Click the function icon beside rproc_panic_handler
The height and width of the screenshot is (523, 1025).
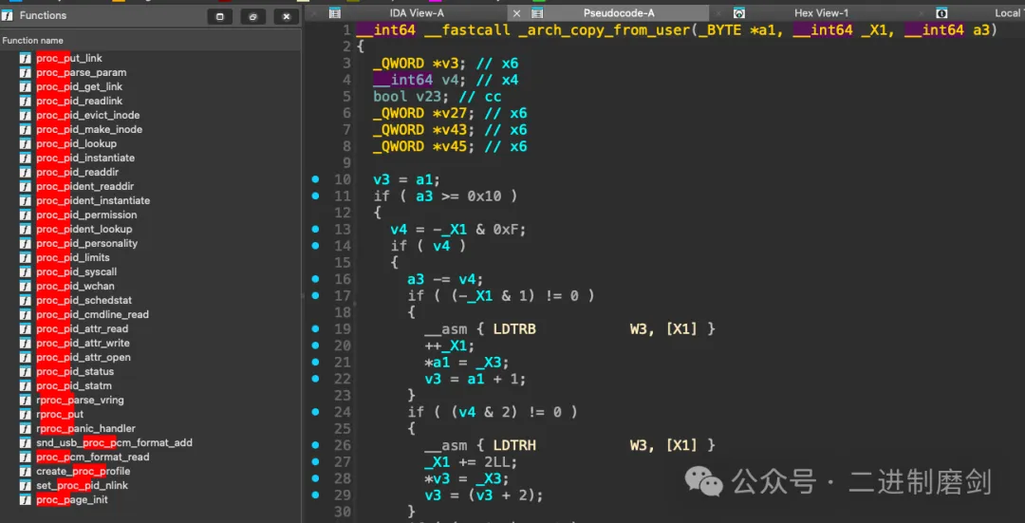point(26,429)
